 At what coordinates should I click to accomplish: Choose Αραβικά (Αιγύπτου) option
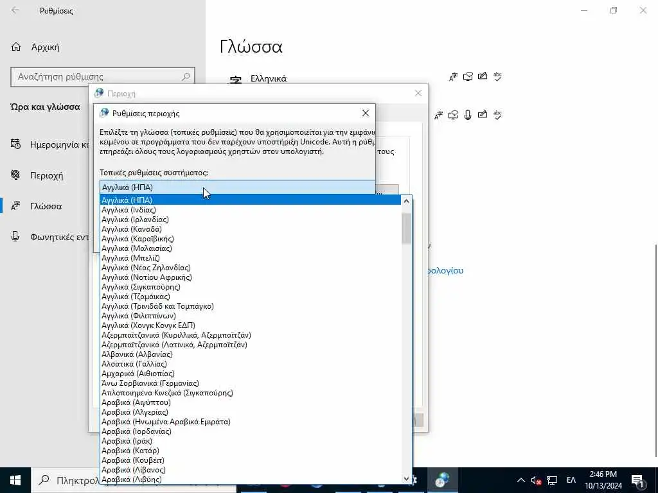click(251, 402)
